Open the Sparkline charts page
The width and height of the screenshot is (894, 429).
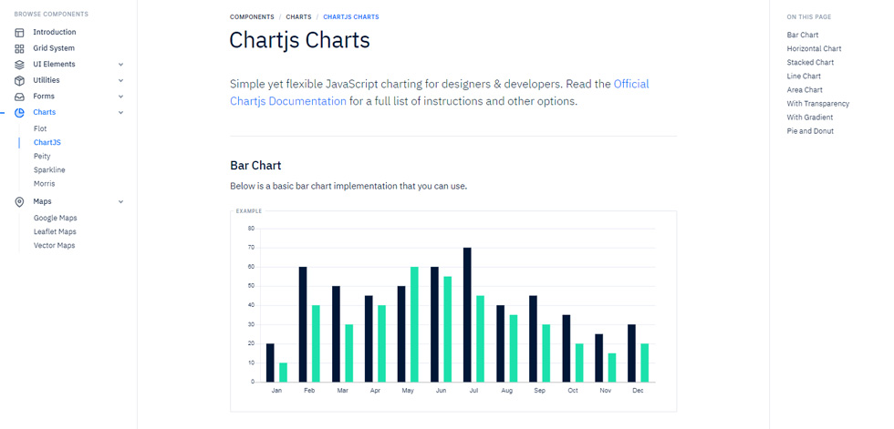[49, 169]
